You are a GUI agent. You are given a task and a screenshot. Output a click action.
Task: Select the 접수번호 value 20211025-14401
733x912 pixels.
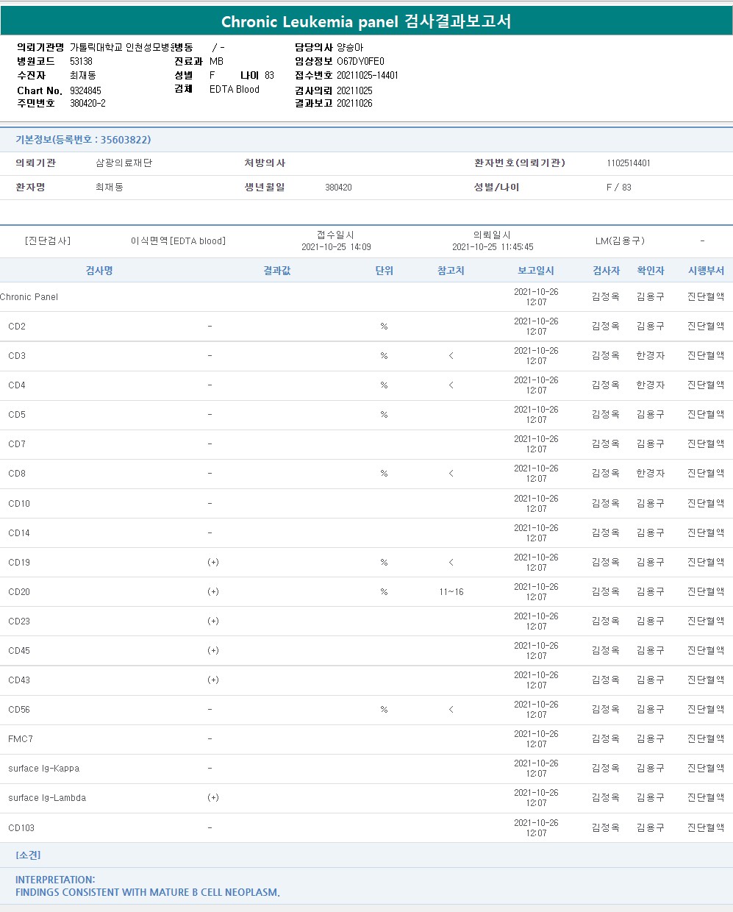click(368, 75)
